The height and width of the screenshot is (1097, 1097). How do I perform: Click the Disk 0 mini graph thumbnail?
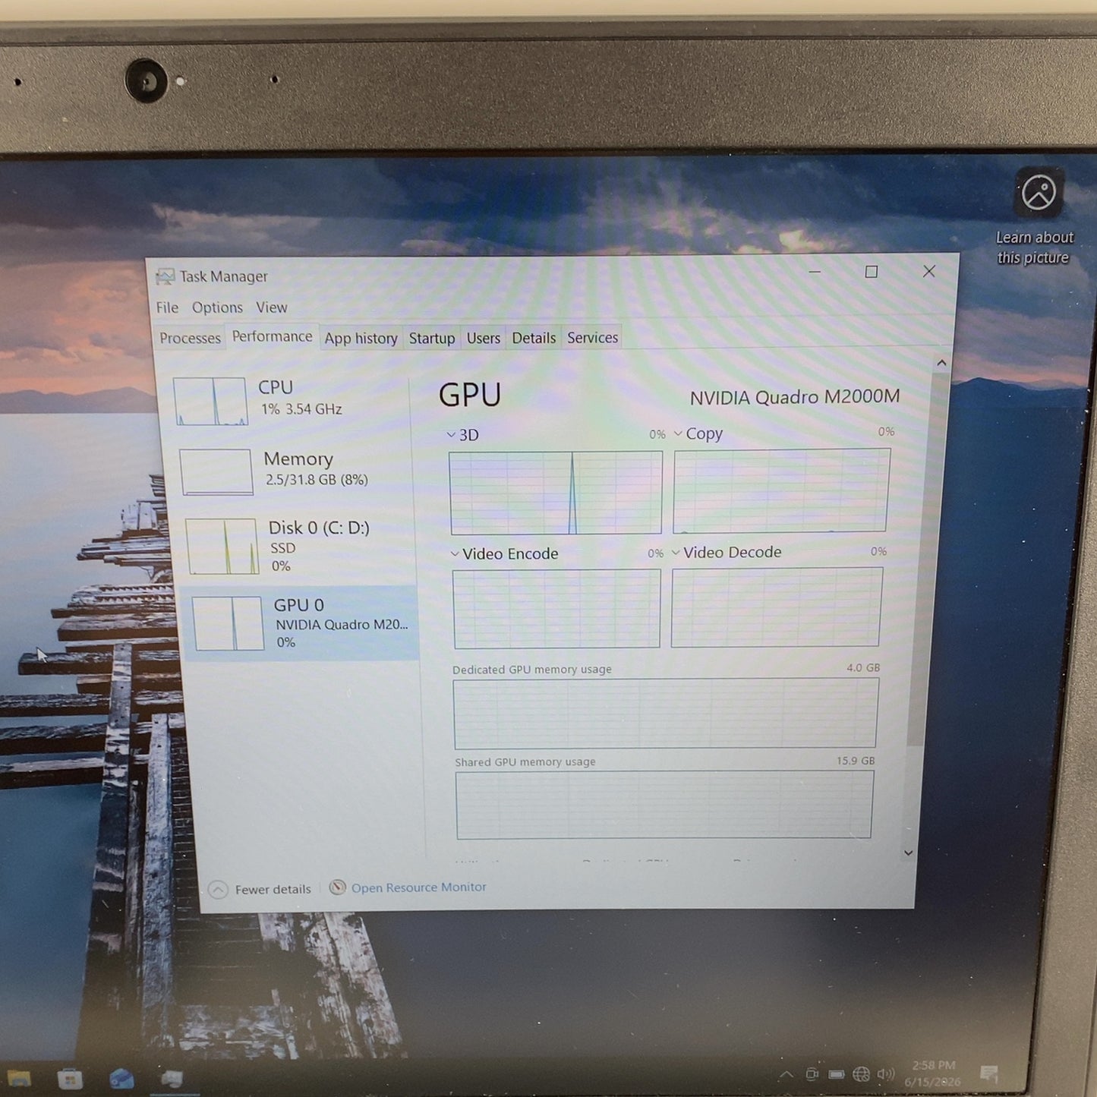point(222,546)
